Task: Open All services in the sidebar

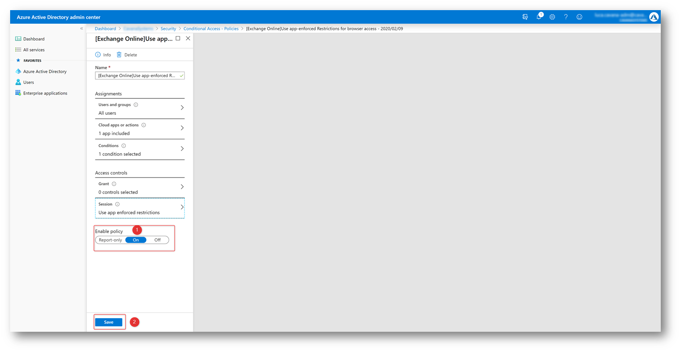Action: (x=34, y=50)
